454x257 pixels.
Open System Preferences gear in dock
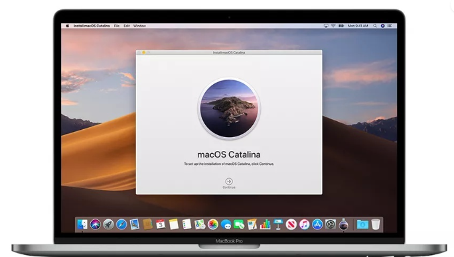click(x=331, y=225)
